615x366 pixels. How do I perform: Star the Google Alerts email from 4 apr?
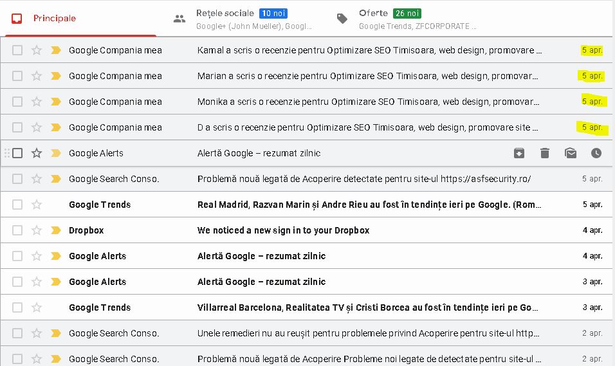[x=37, y=256]
